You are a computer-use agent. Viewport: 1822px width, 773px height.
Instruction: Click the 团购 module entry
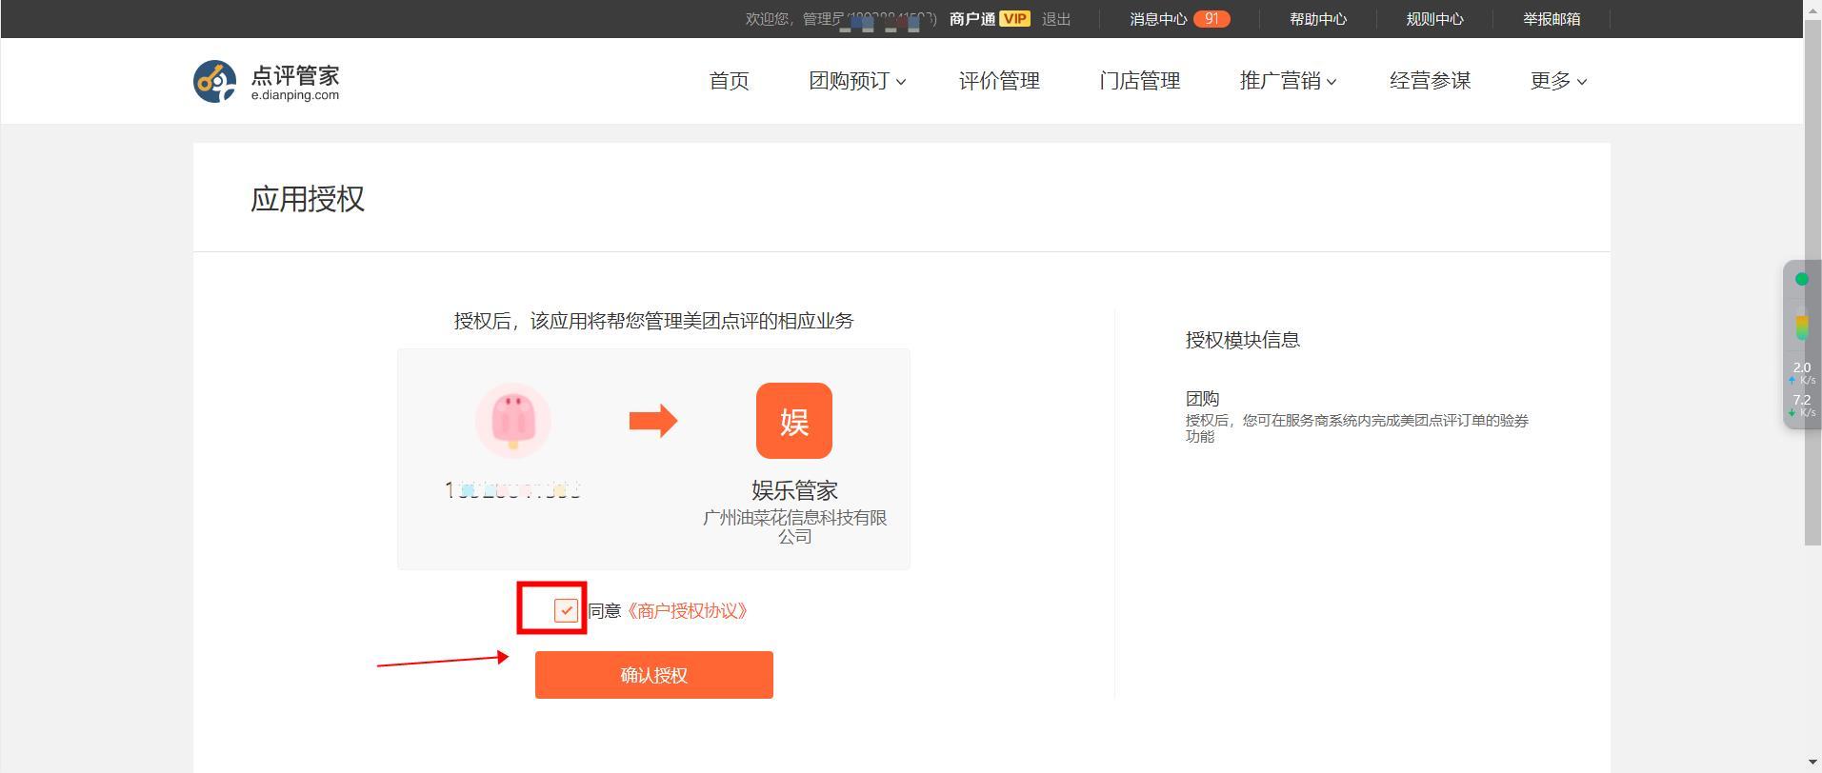1203,398
